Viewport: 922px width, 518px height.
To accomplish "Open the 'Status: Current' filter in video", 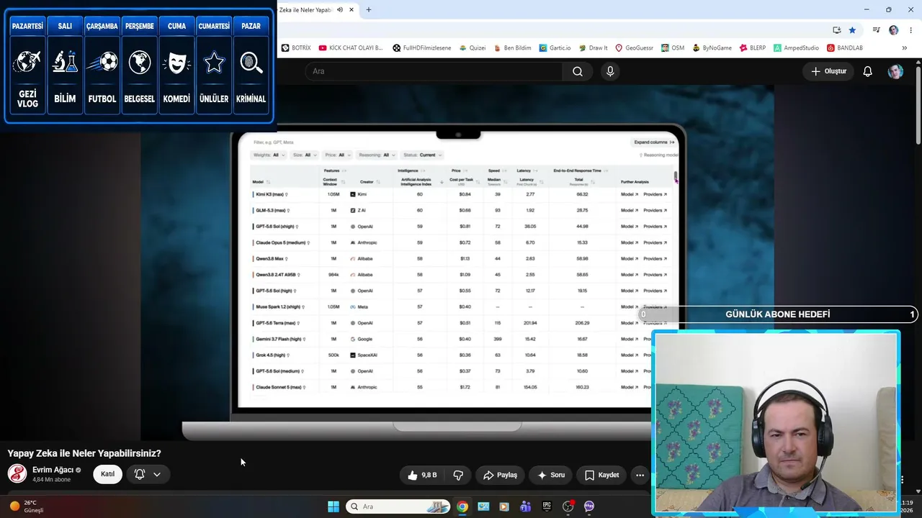I will pos(423,155).
